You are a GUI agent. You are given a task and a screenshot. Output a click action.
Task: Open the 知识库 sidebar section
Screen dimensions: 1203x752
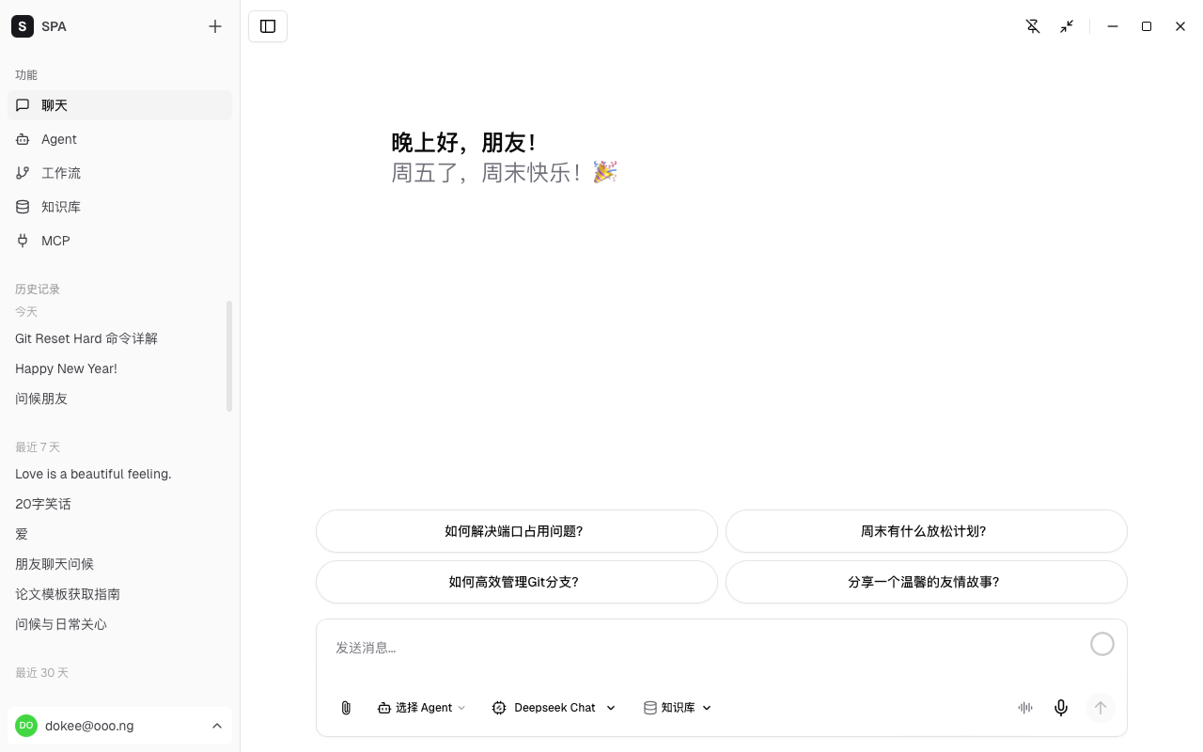coord(61,207)
